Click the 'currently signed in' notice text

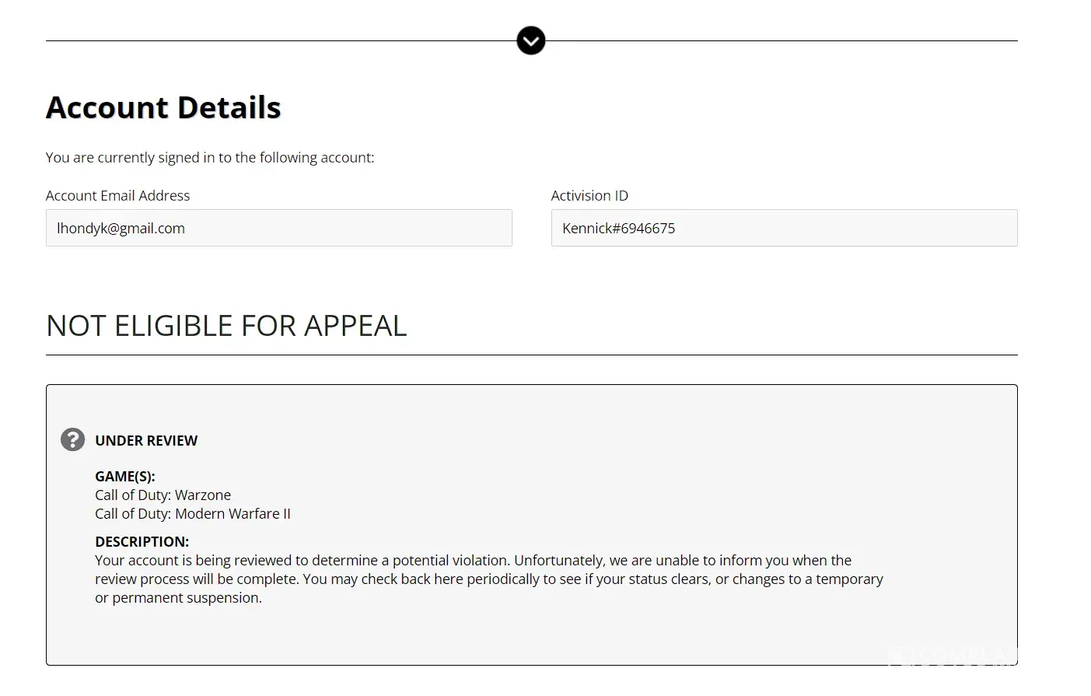tap(210, 158)
